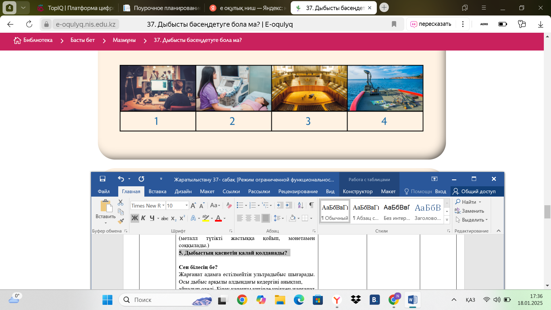Show paragraph marks with pilcrow icon

(311, 205)
